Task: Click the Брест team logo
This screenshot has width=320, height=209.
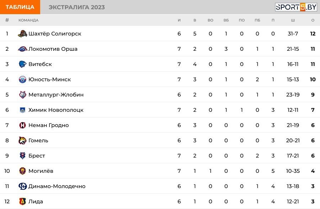Action: point(22,156)
